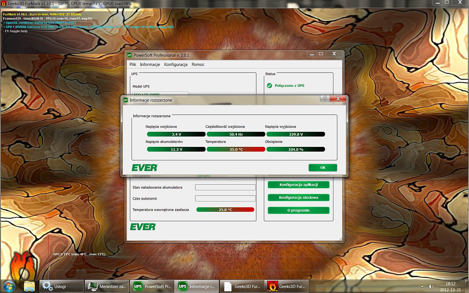Click the Model UPS label
This screenshot has width=469, height=293.
pyautogui.click(x=141, y=86)
